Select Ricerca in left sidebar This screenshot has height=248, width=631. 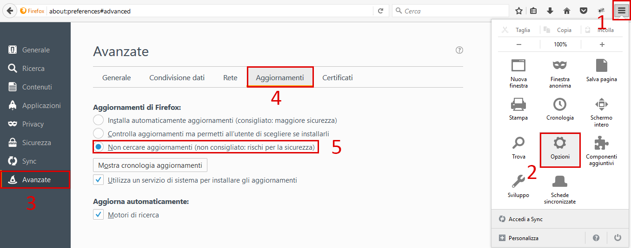click(35, 69)
